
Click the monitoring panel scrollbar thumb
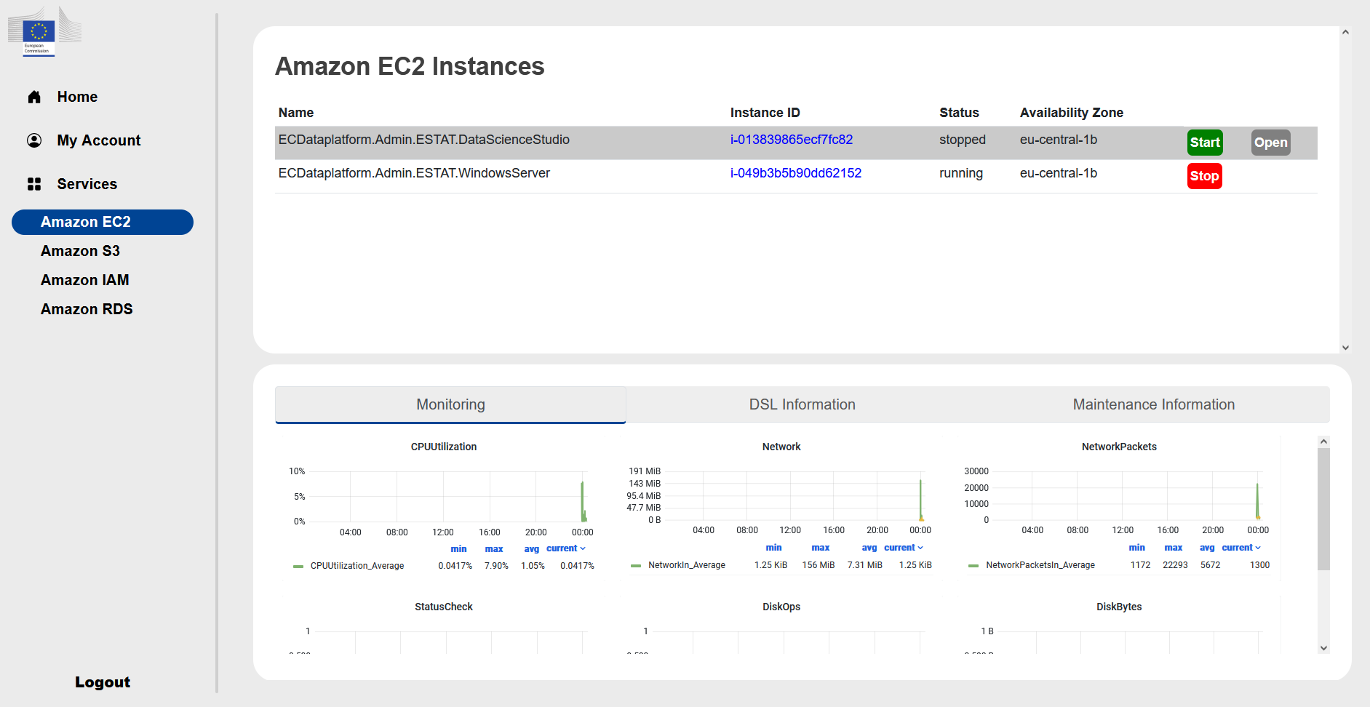click(x=1323, y=508)
